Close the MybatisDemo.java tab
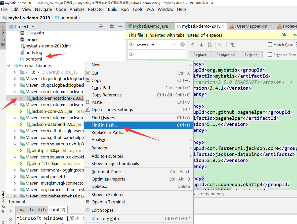 coord(171,26)
